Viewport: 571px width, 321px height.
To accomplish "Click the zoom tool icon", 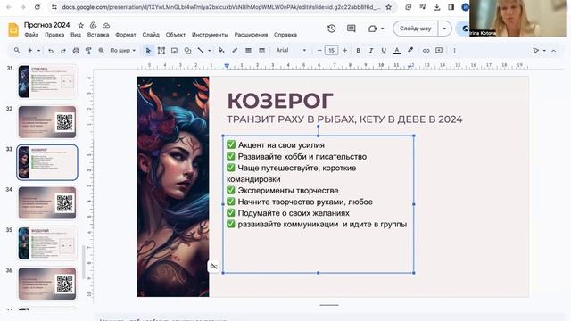I will 101,51.
